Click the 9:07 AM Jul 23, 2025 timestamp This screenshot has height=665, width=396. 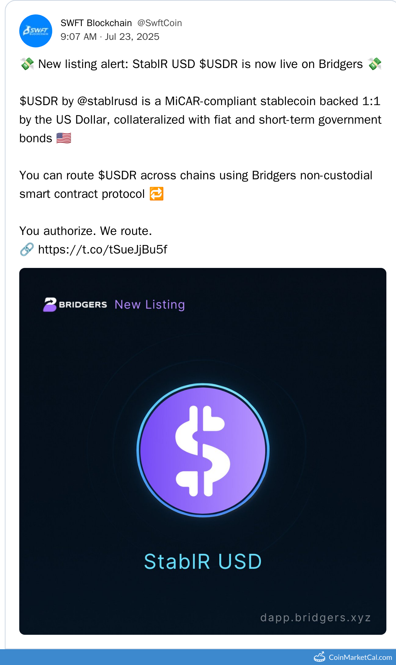110,37
